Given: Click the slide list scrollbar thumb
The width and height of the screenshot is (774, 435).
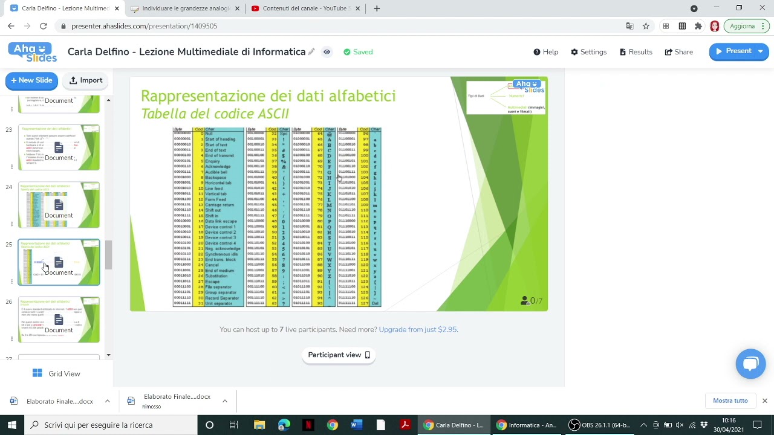Looking at the screenshot, I should (108, 255).
